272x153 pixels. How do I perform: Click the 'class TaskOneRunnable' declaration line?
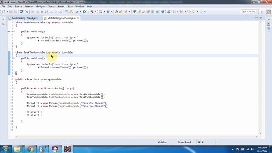tap(44, 23)
